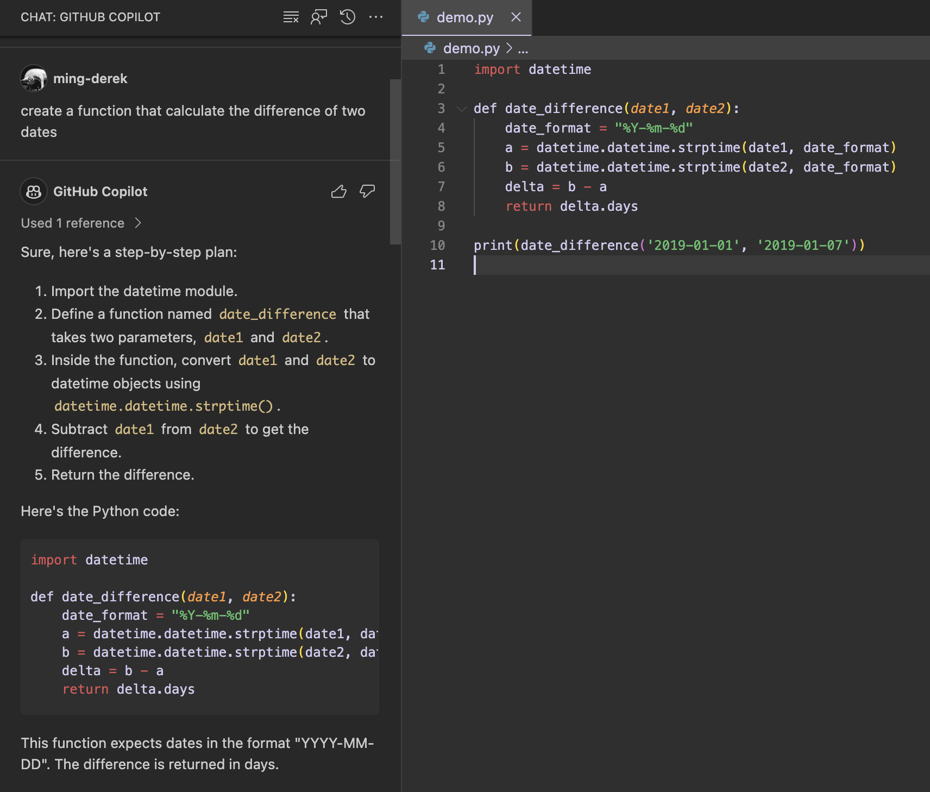Click the date_difference inline code in step 2
The width and height of the screenshot is (930, 792).
pos(278,315)
